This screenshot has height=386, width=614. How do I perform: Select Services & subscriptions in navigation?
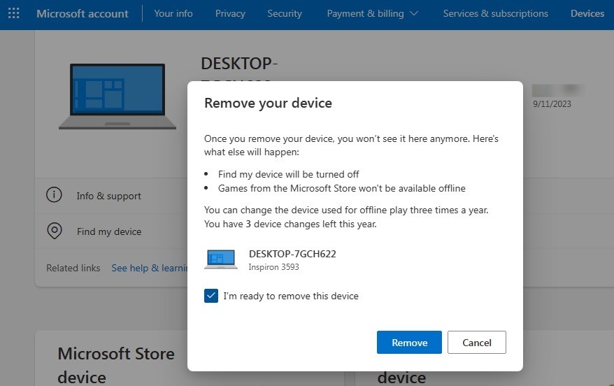click(x=495, y=13)
